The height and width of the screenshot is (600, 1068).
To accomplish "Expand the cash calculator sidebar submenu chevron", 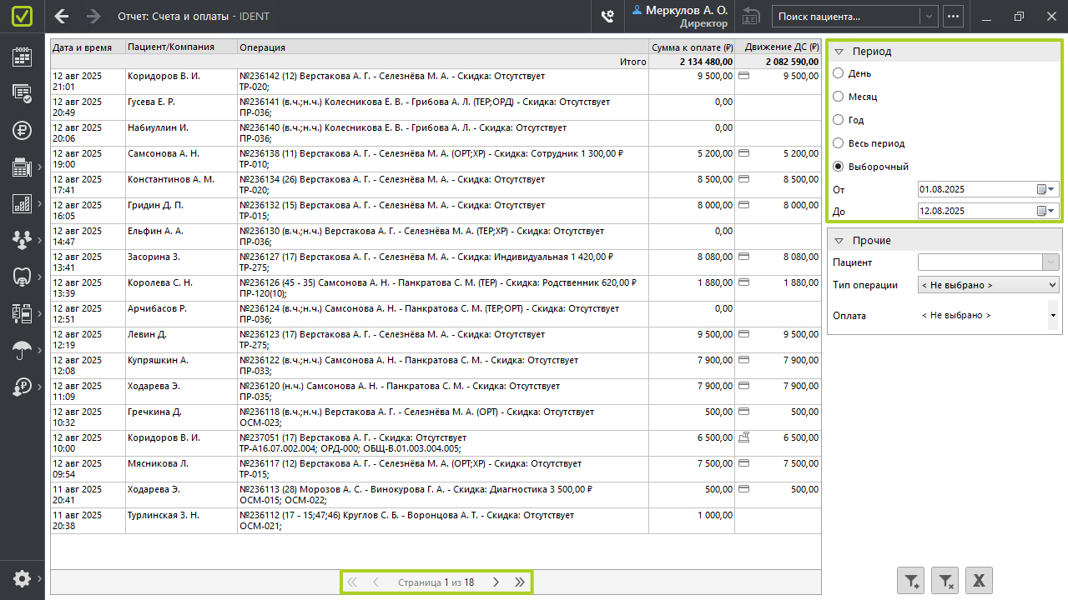I will [x=39, y=167].
